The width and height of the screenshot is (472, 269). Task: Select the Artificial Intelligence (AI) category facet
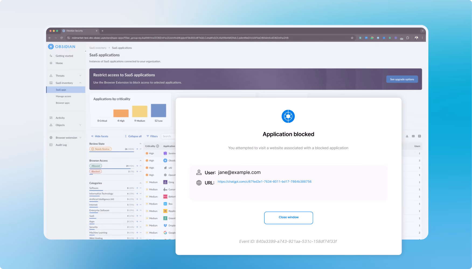click(102, 200)
